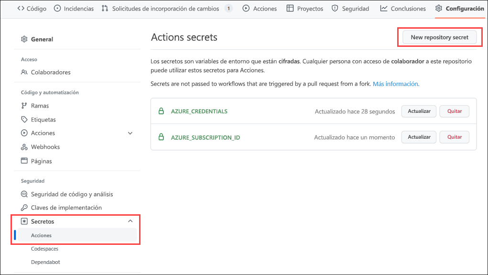This screenshot has width=488, height=275.
Task: Click the code scanning magnifier icon
Action: tap(24, 194)
